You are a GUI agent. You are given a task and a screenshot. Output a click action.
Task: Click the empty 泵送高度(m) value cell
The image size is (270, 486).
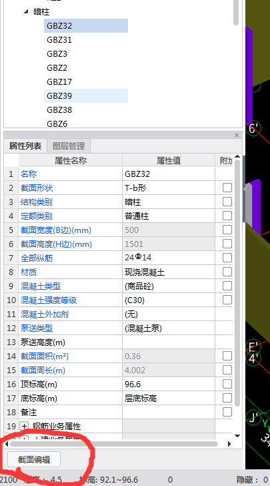(x=169, y=342)
